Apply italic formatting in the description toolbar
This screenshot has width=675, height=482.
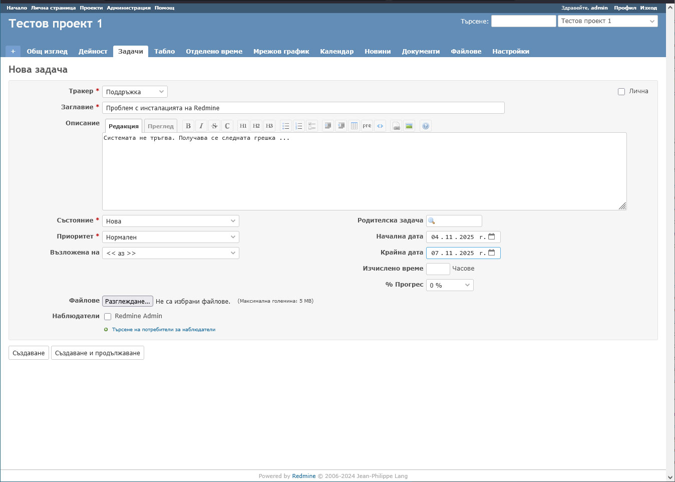pyautogui.click(x=201, y=126)
